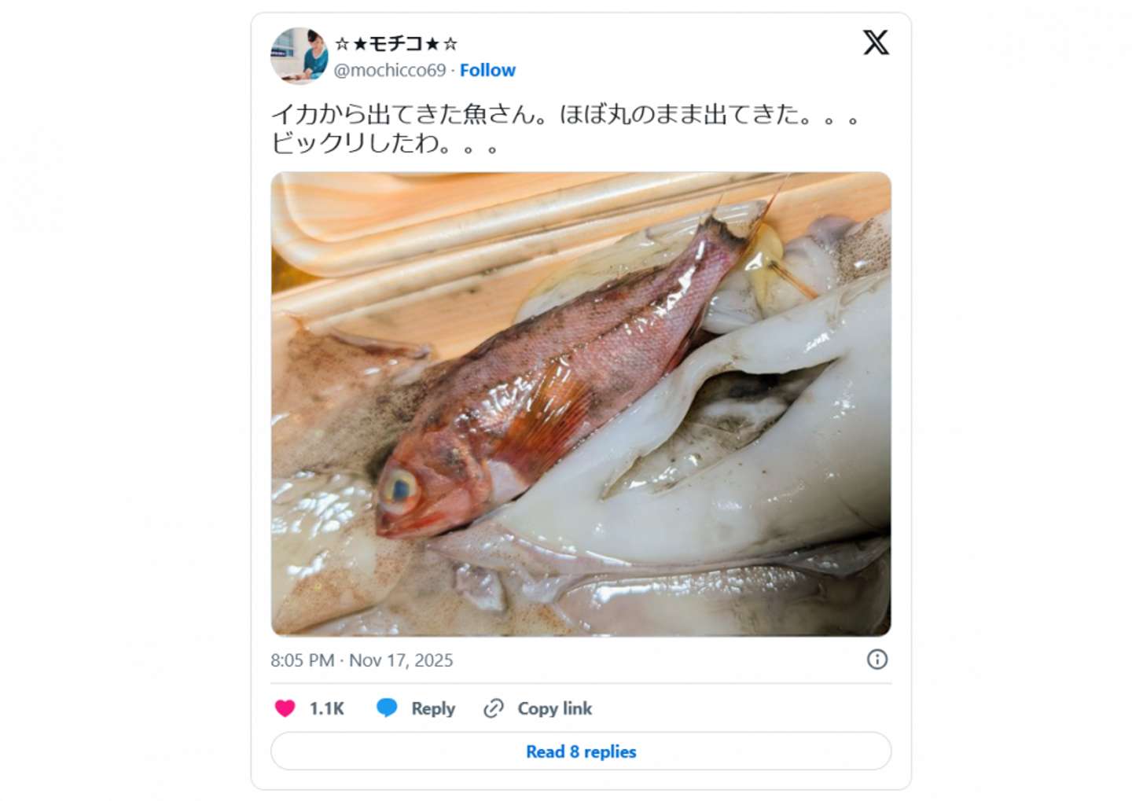Click the X logo icon
The width and height of the screenshot is (1132, 801).
click(876, 42)
